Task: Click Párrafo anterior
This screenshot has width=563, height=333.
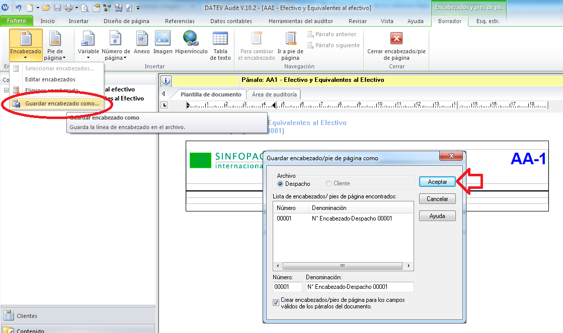Action: (x=332, y=34)
